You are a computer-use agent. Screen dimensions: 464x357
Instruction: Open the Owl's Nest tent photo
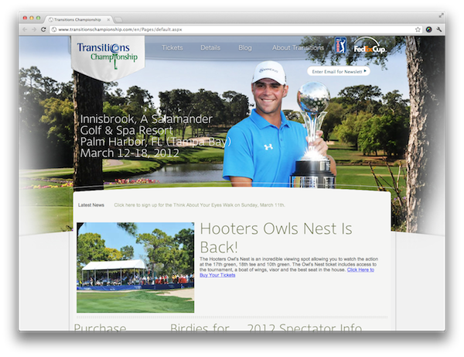[135, 267]
